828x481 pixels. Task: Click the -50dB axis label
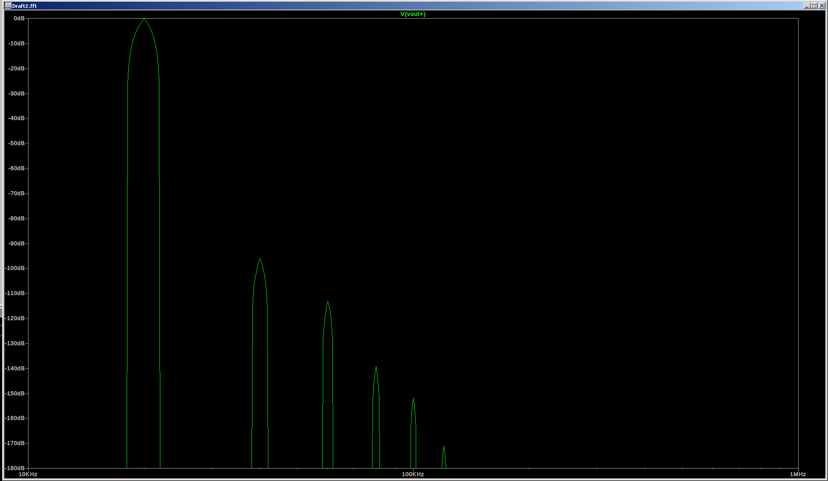pyautogui.click(x=16, y=143)
